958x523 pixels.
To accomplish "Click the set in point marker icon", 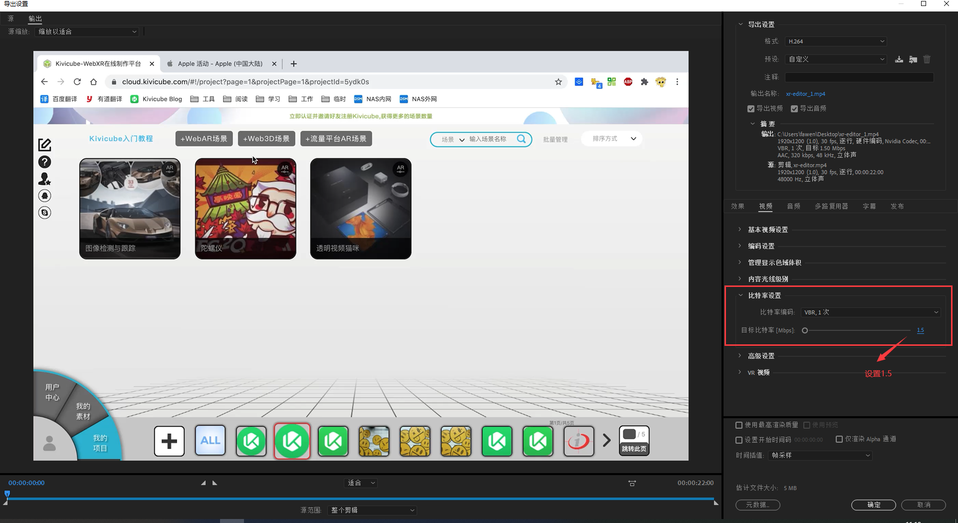I will (203, 483).
